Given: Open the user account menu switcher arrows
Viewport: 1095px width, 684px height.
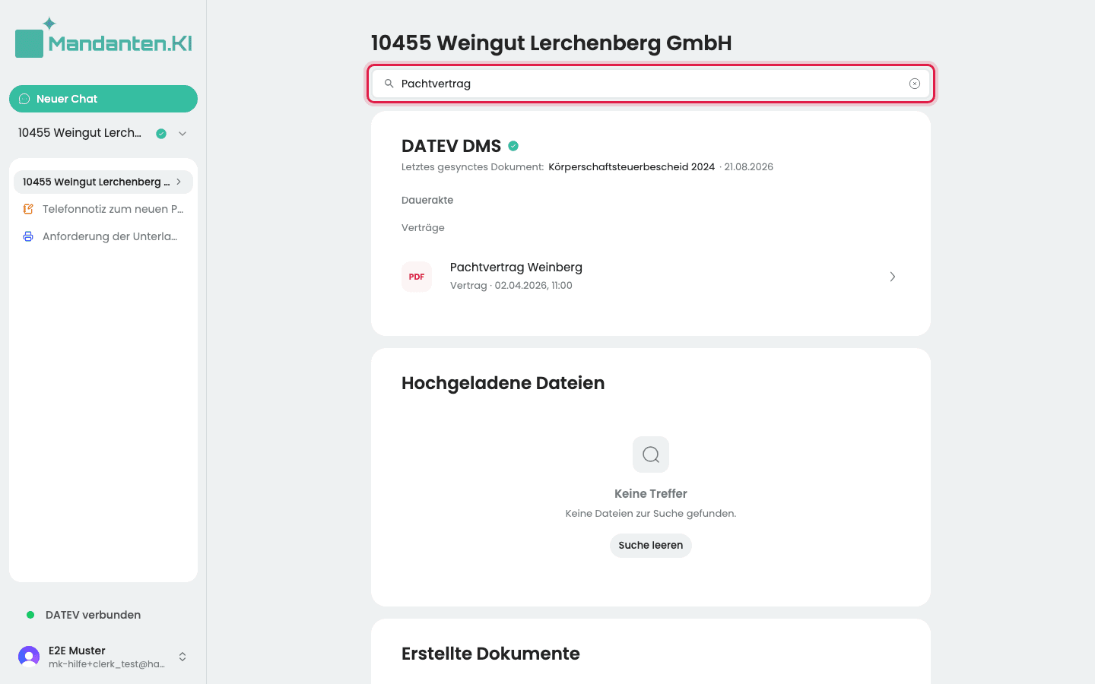Looking at the screenshot, I should pos(182,657).
